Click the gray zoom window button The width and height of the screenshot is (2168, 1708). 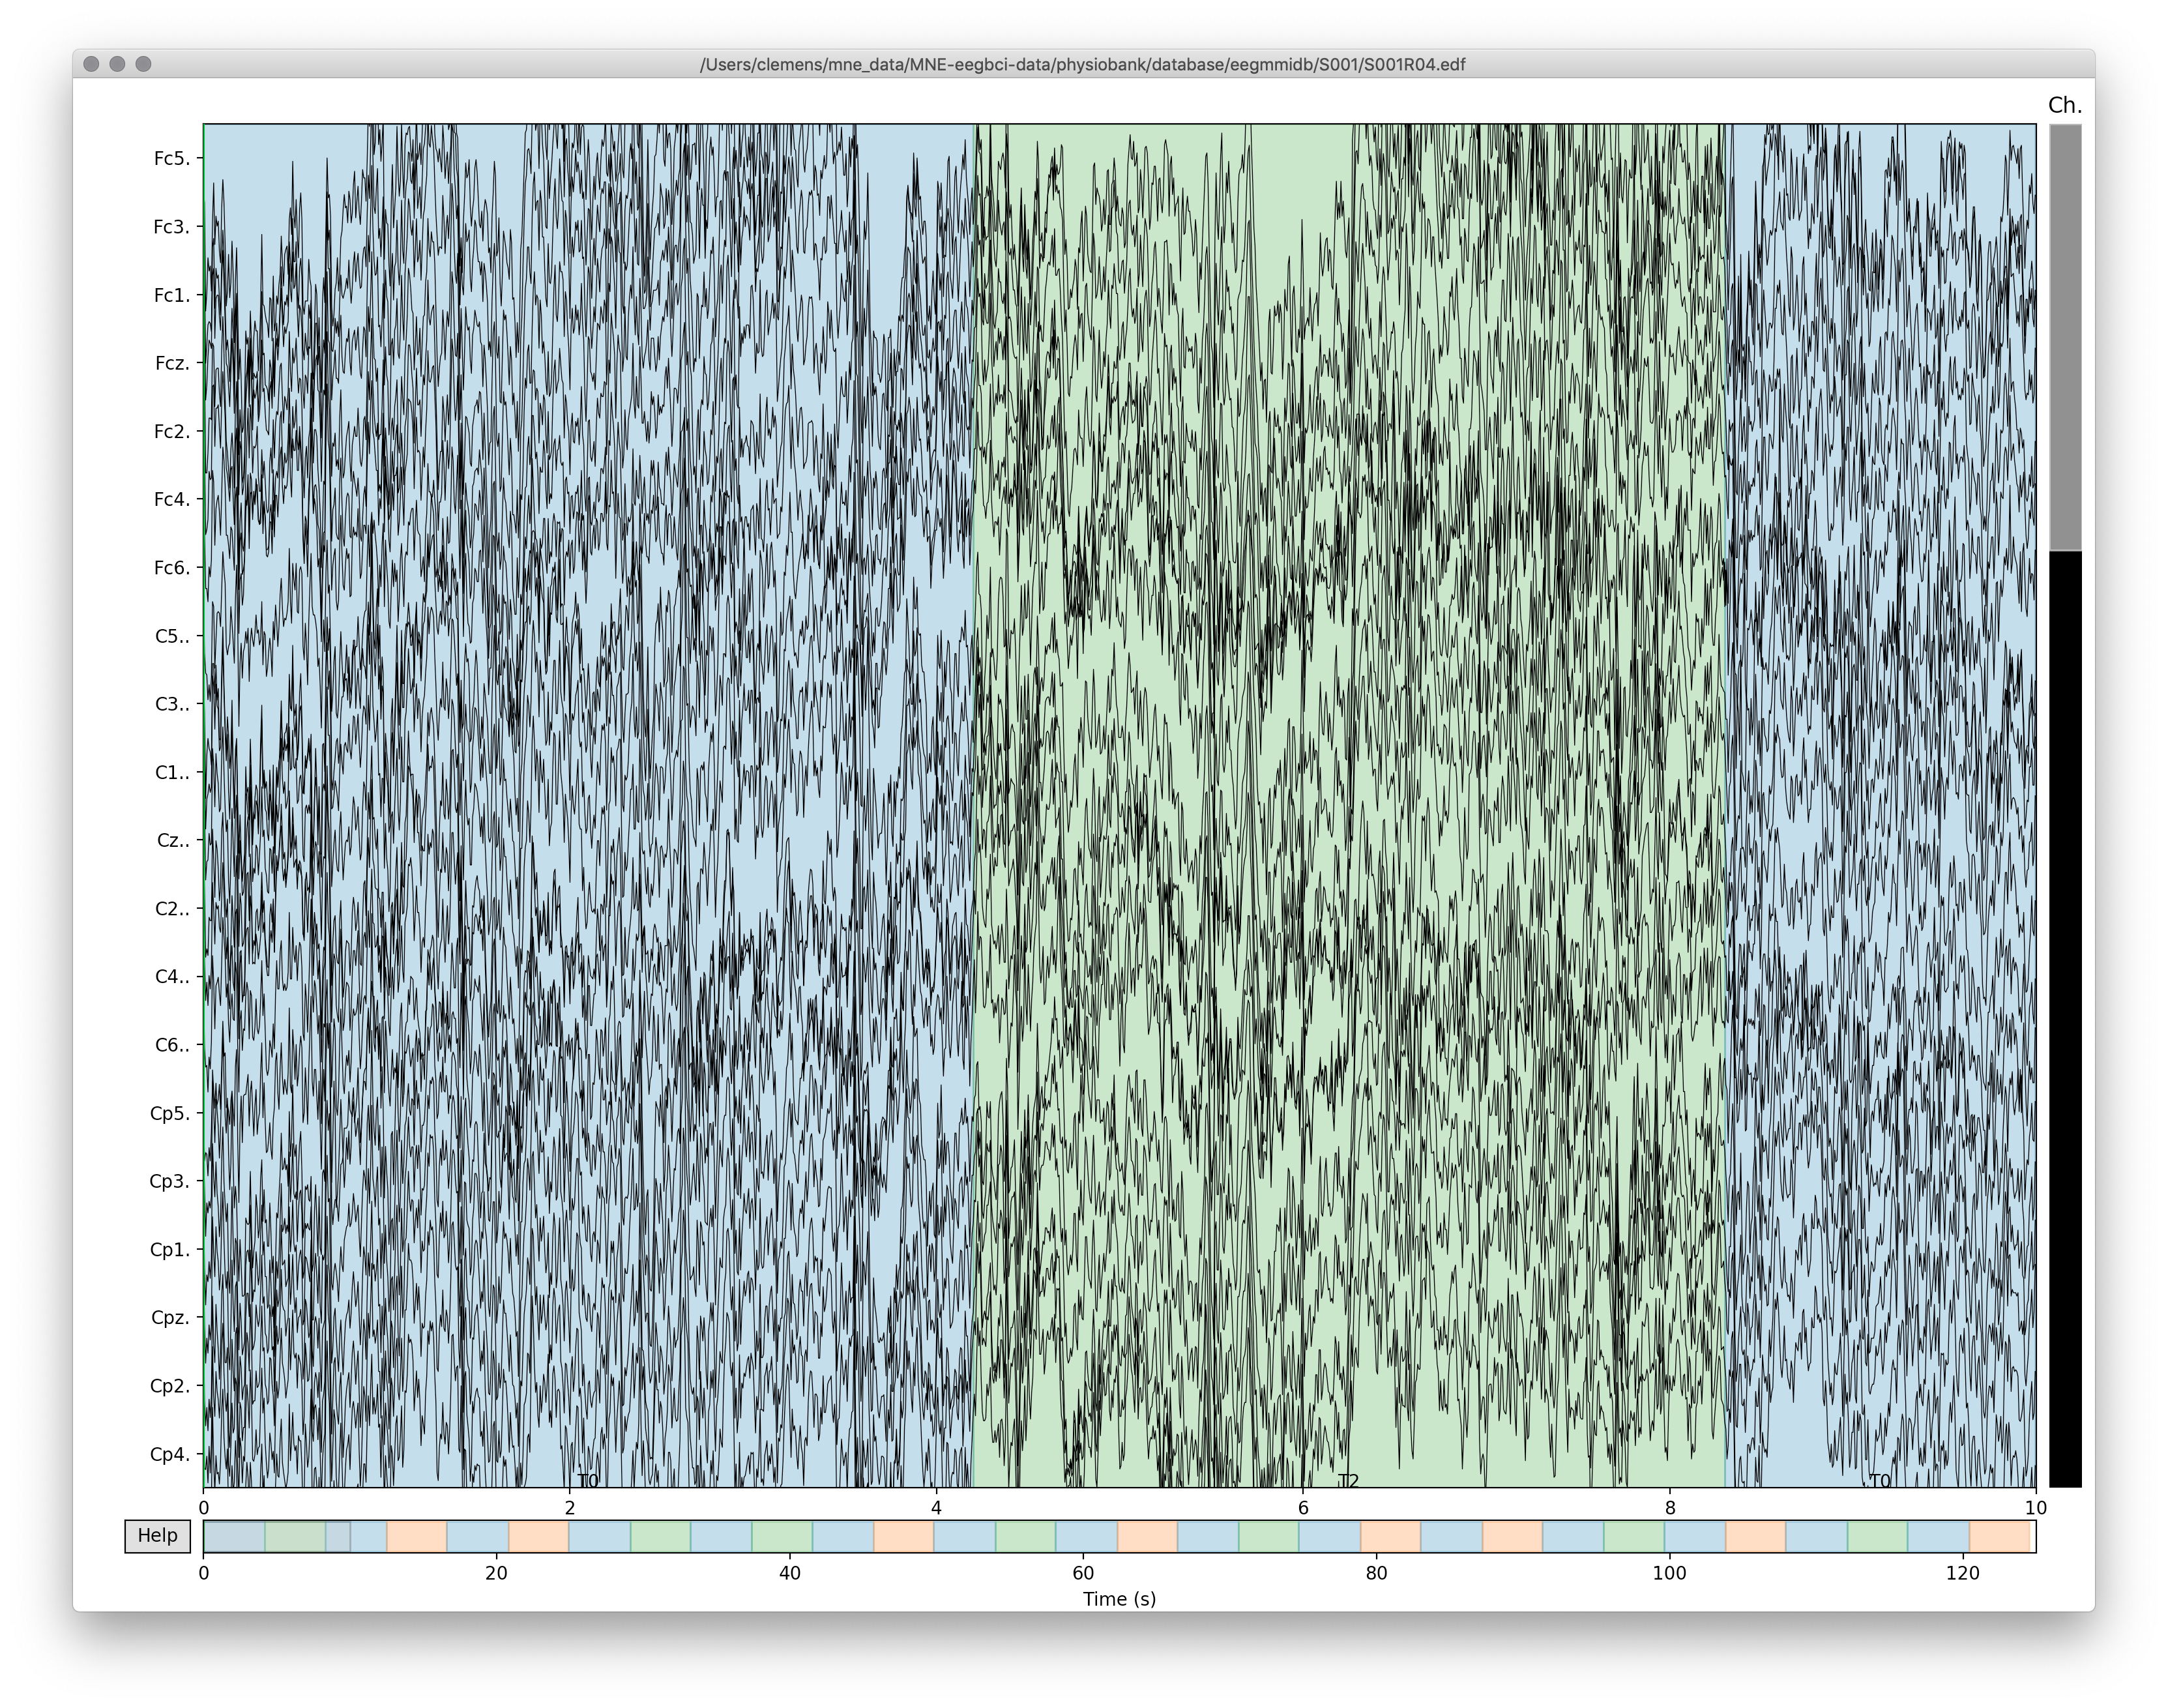point(143,64)
